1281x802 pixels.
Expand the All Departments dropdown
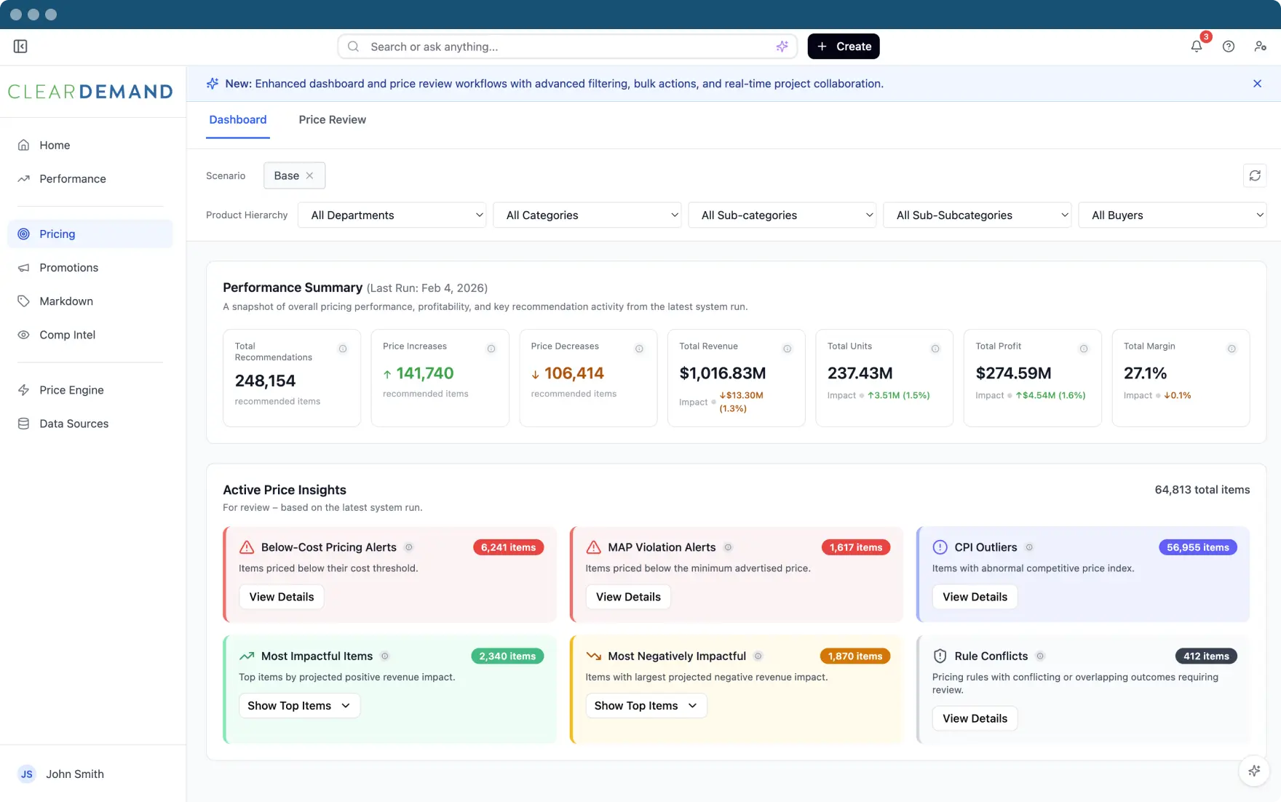[392, 215]
